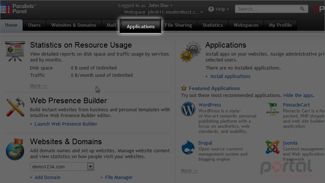Open the joomla application link
Image resolution: width=325 pixels, height=183 pixels.
pos(290,143)
